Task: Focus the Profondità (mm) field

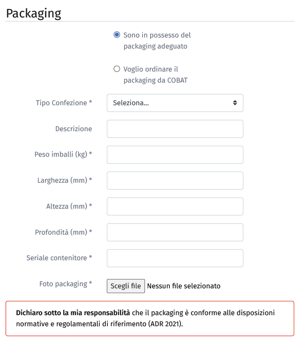Action: [x=175, y=232]
